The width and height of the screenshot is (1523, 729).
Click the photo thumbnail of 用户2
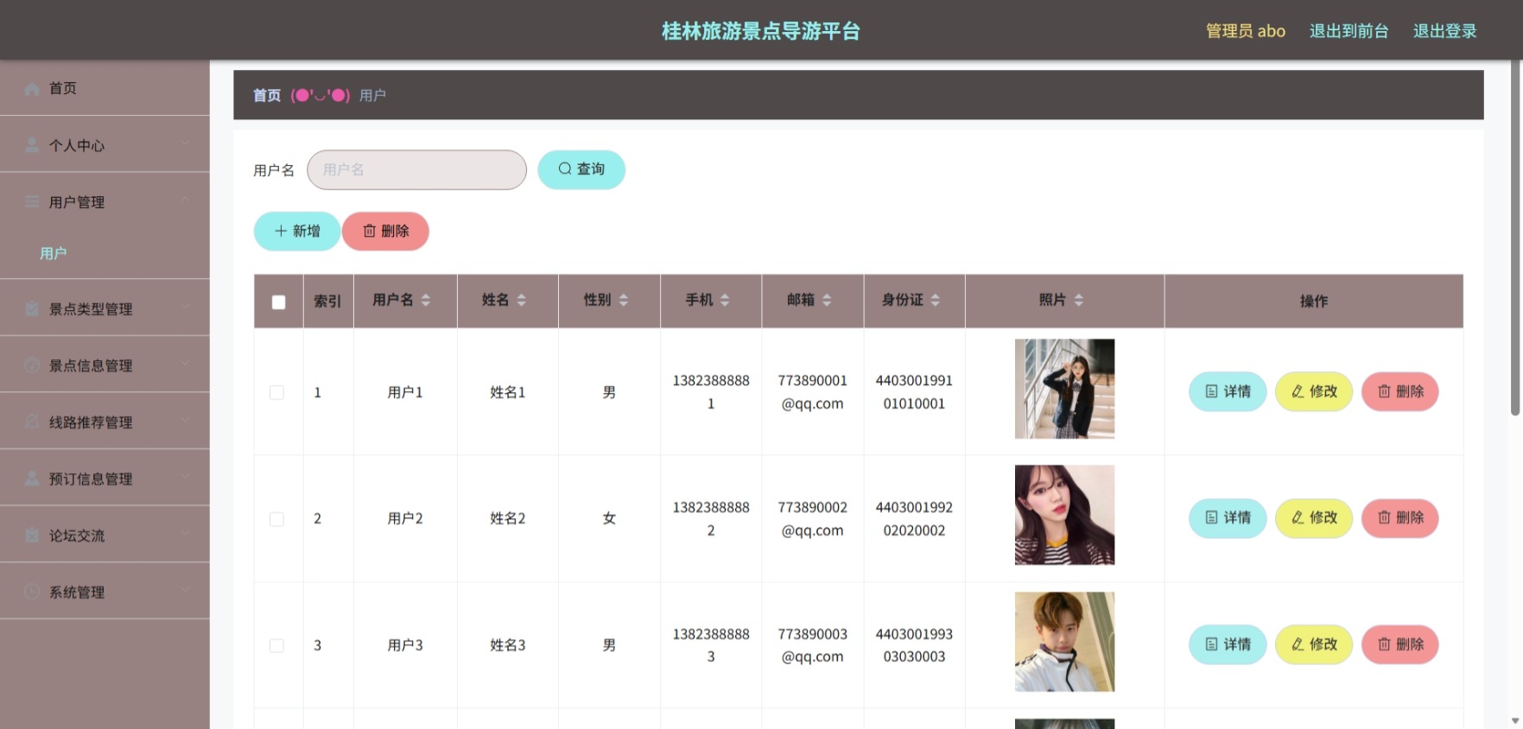1064,515
